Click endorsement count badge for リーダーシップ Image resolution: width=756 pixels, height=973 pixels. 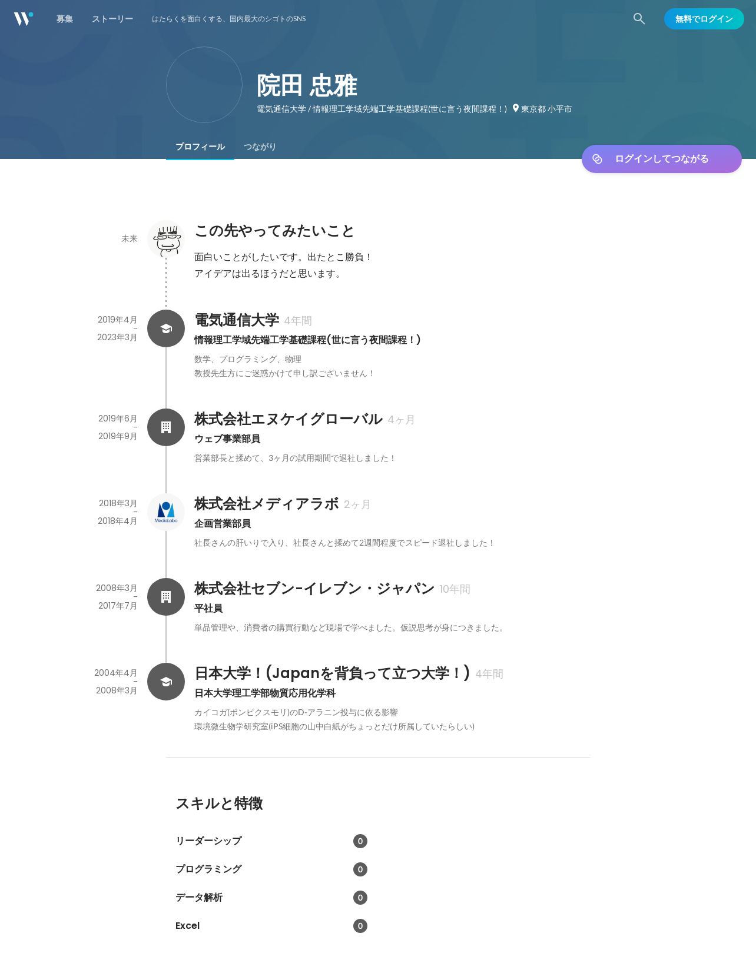[360, 841]
